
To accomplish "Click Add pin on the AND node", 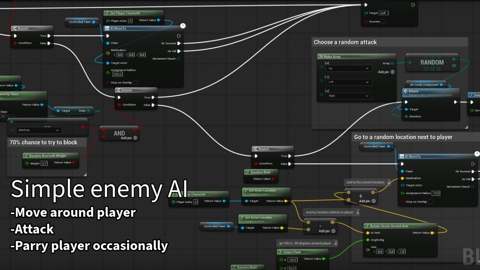I will [129, 138].
